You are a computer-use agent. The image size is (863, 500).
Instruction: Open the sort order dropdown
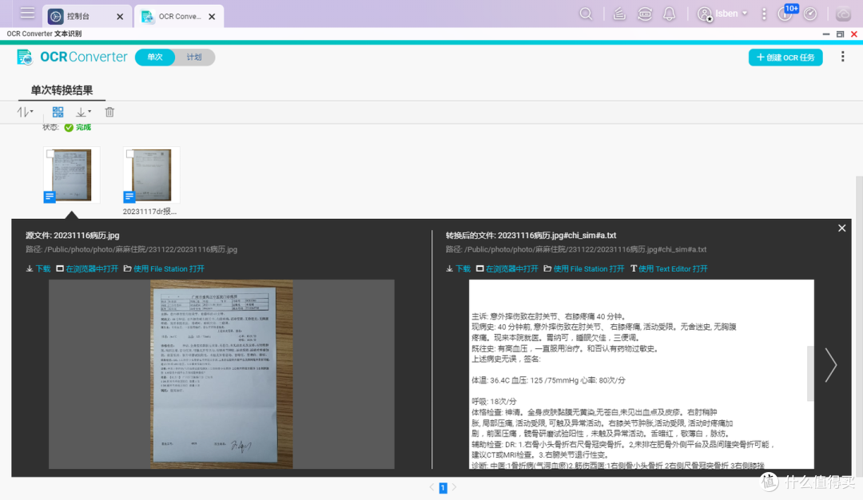25,112
